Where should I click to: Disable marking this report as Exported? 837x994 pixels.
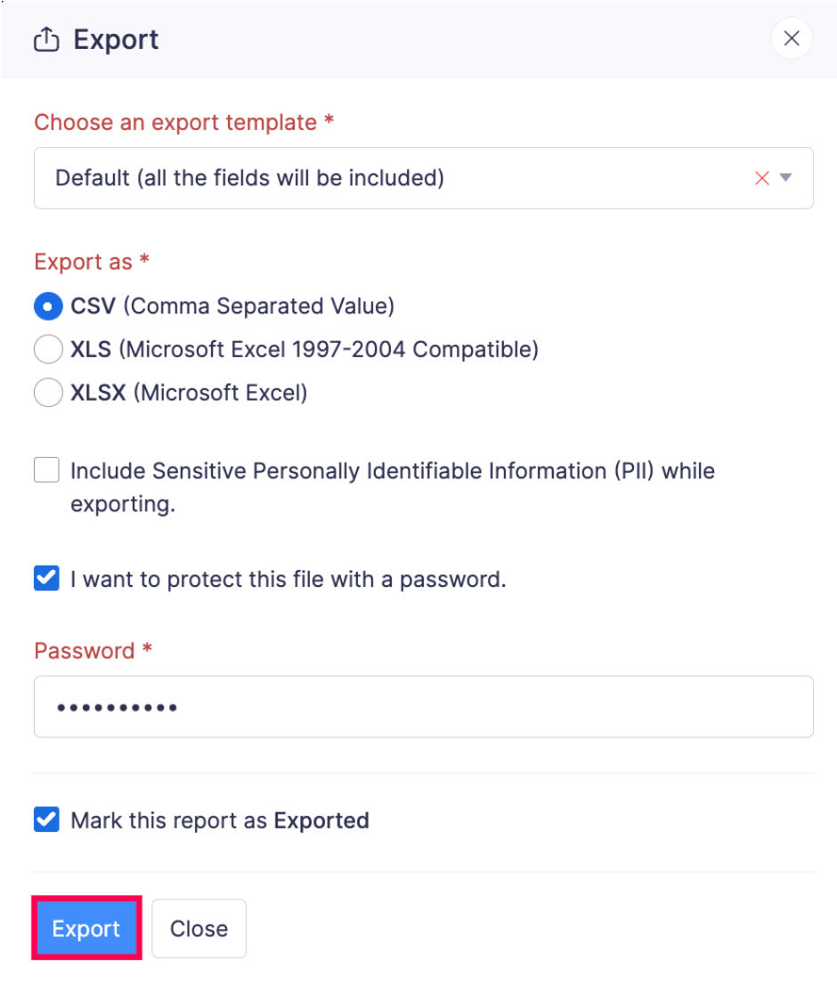45,820
